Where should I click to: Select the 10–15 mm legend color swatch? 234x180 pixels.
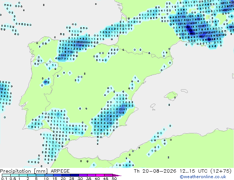pos(49,175)
